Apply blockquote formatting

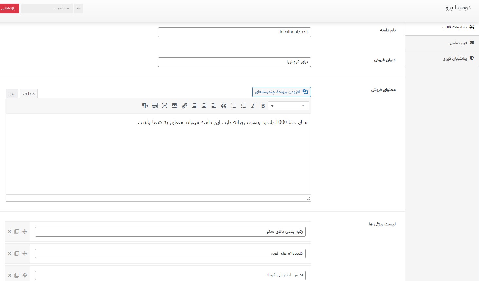click(x=224, y=106)
